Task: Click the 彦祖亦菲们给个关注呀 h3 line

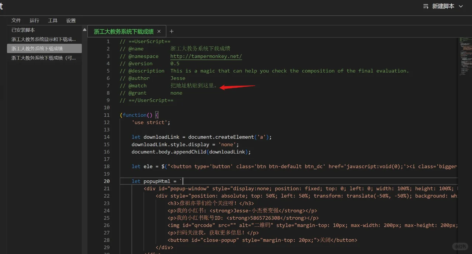Action: pyautogui.click(x=211, y=203)
